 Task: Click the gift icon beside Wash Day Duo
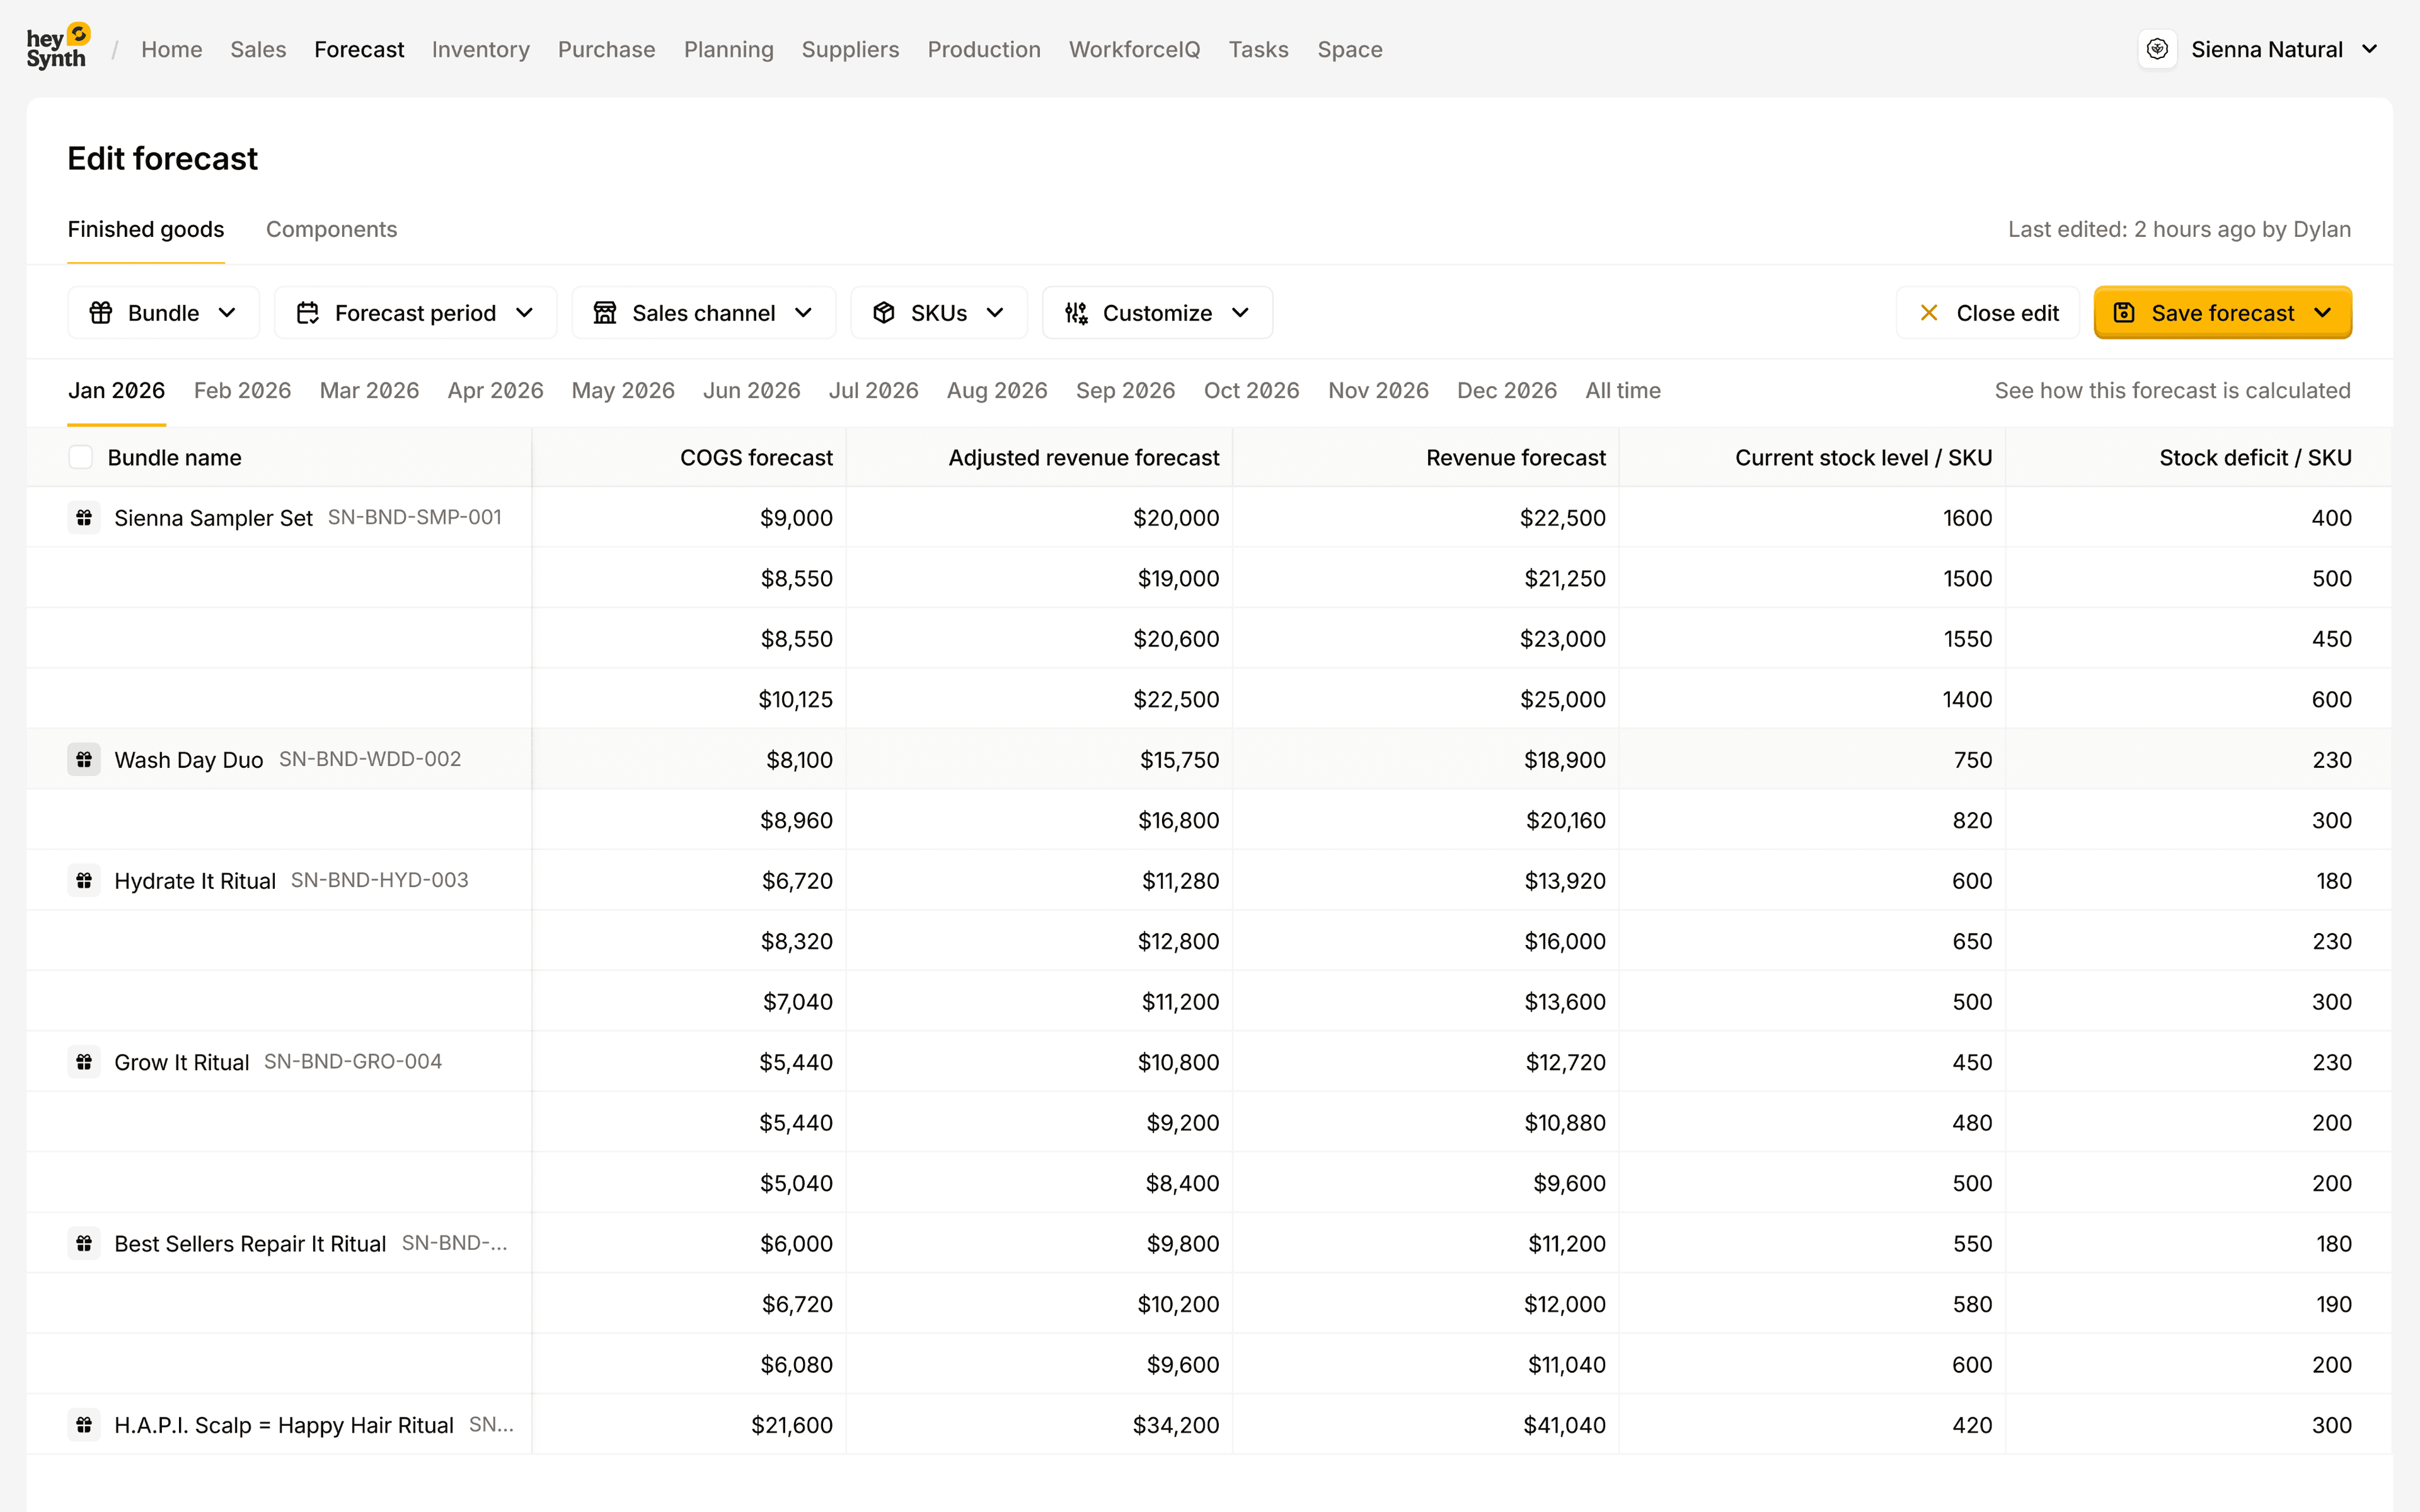coord(84,760)
